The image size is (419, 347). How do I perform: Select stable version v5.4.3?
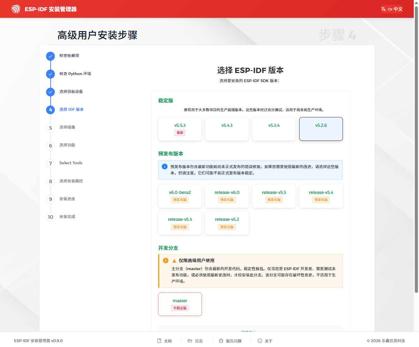pyautogui.click(x=227, y=129)
